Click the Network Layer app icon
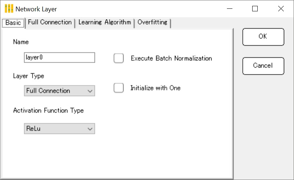Viewport: 294px width, 180px height. coord(9,9)
